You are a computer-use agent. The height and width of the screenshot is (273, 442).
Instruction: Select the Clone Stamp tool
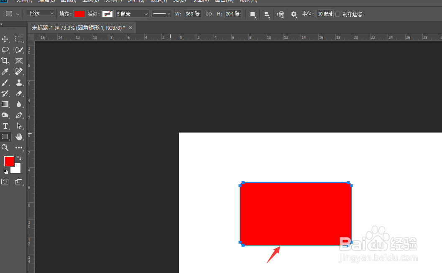(x=19, y=82)
